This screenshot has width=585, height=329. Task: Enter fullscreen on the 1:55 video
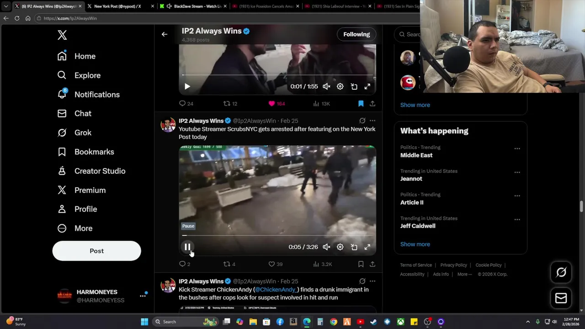pos(367,86)
